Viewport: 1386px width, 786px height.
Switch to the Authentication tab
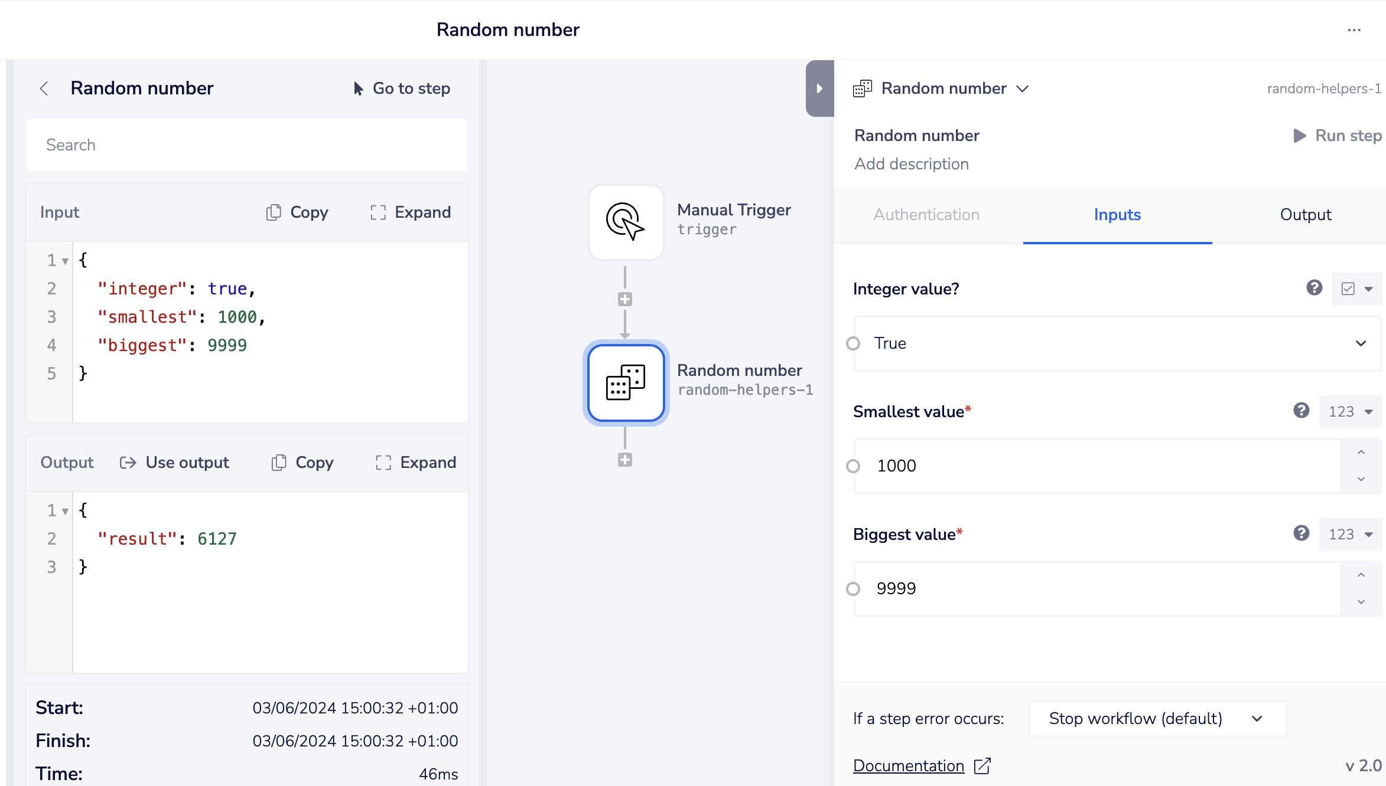pyautogui.click(x=926, y=215)
